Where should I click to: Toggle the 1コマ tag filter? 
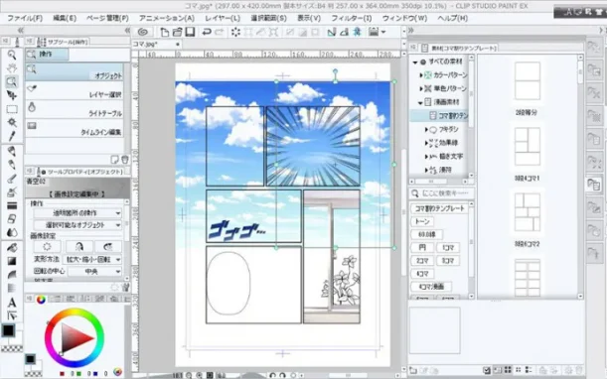pos(448,247)
